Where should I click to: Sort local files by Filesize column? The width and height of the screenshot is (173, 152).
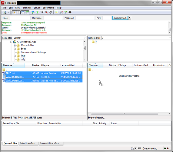coord(32,65)
